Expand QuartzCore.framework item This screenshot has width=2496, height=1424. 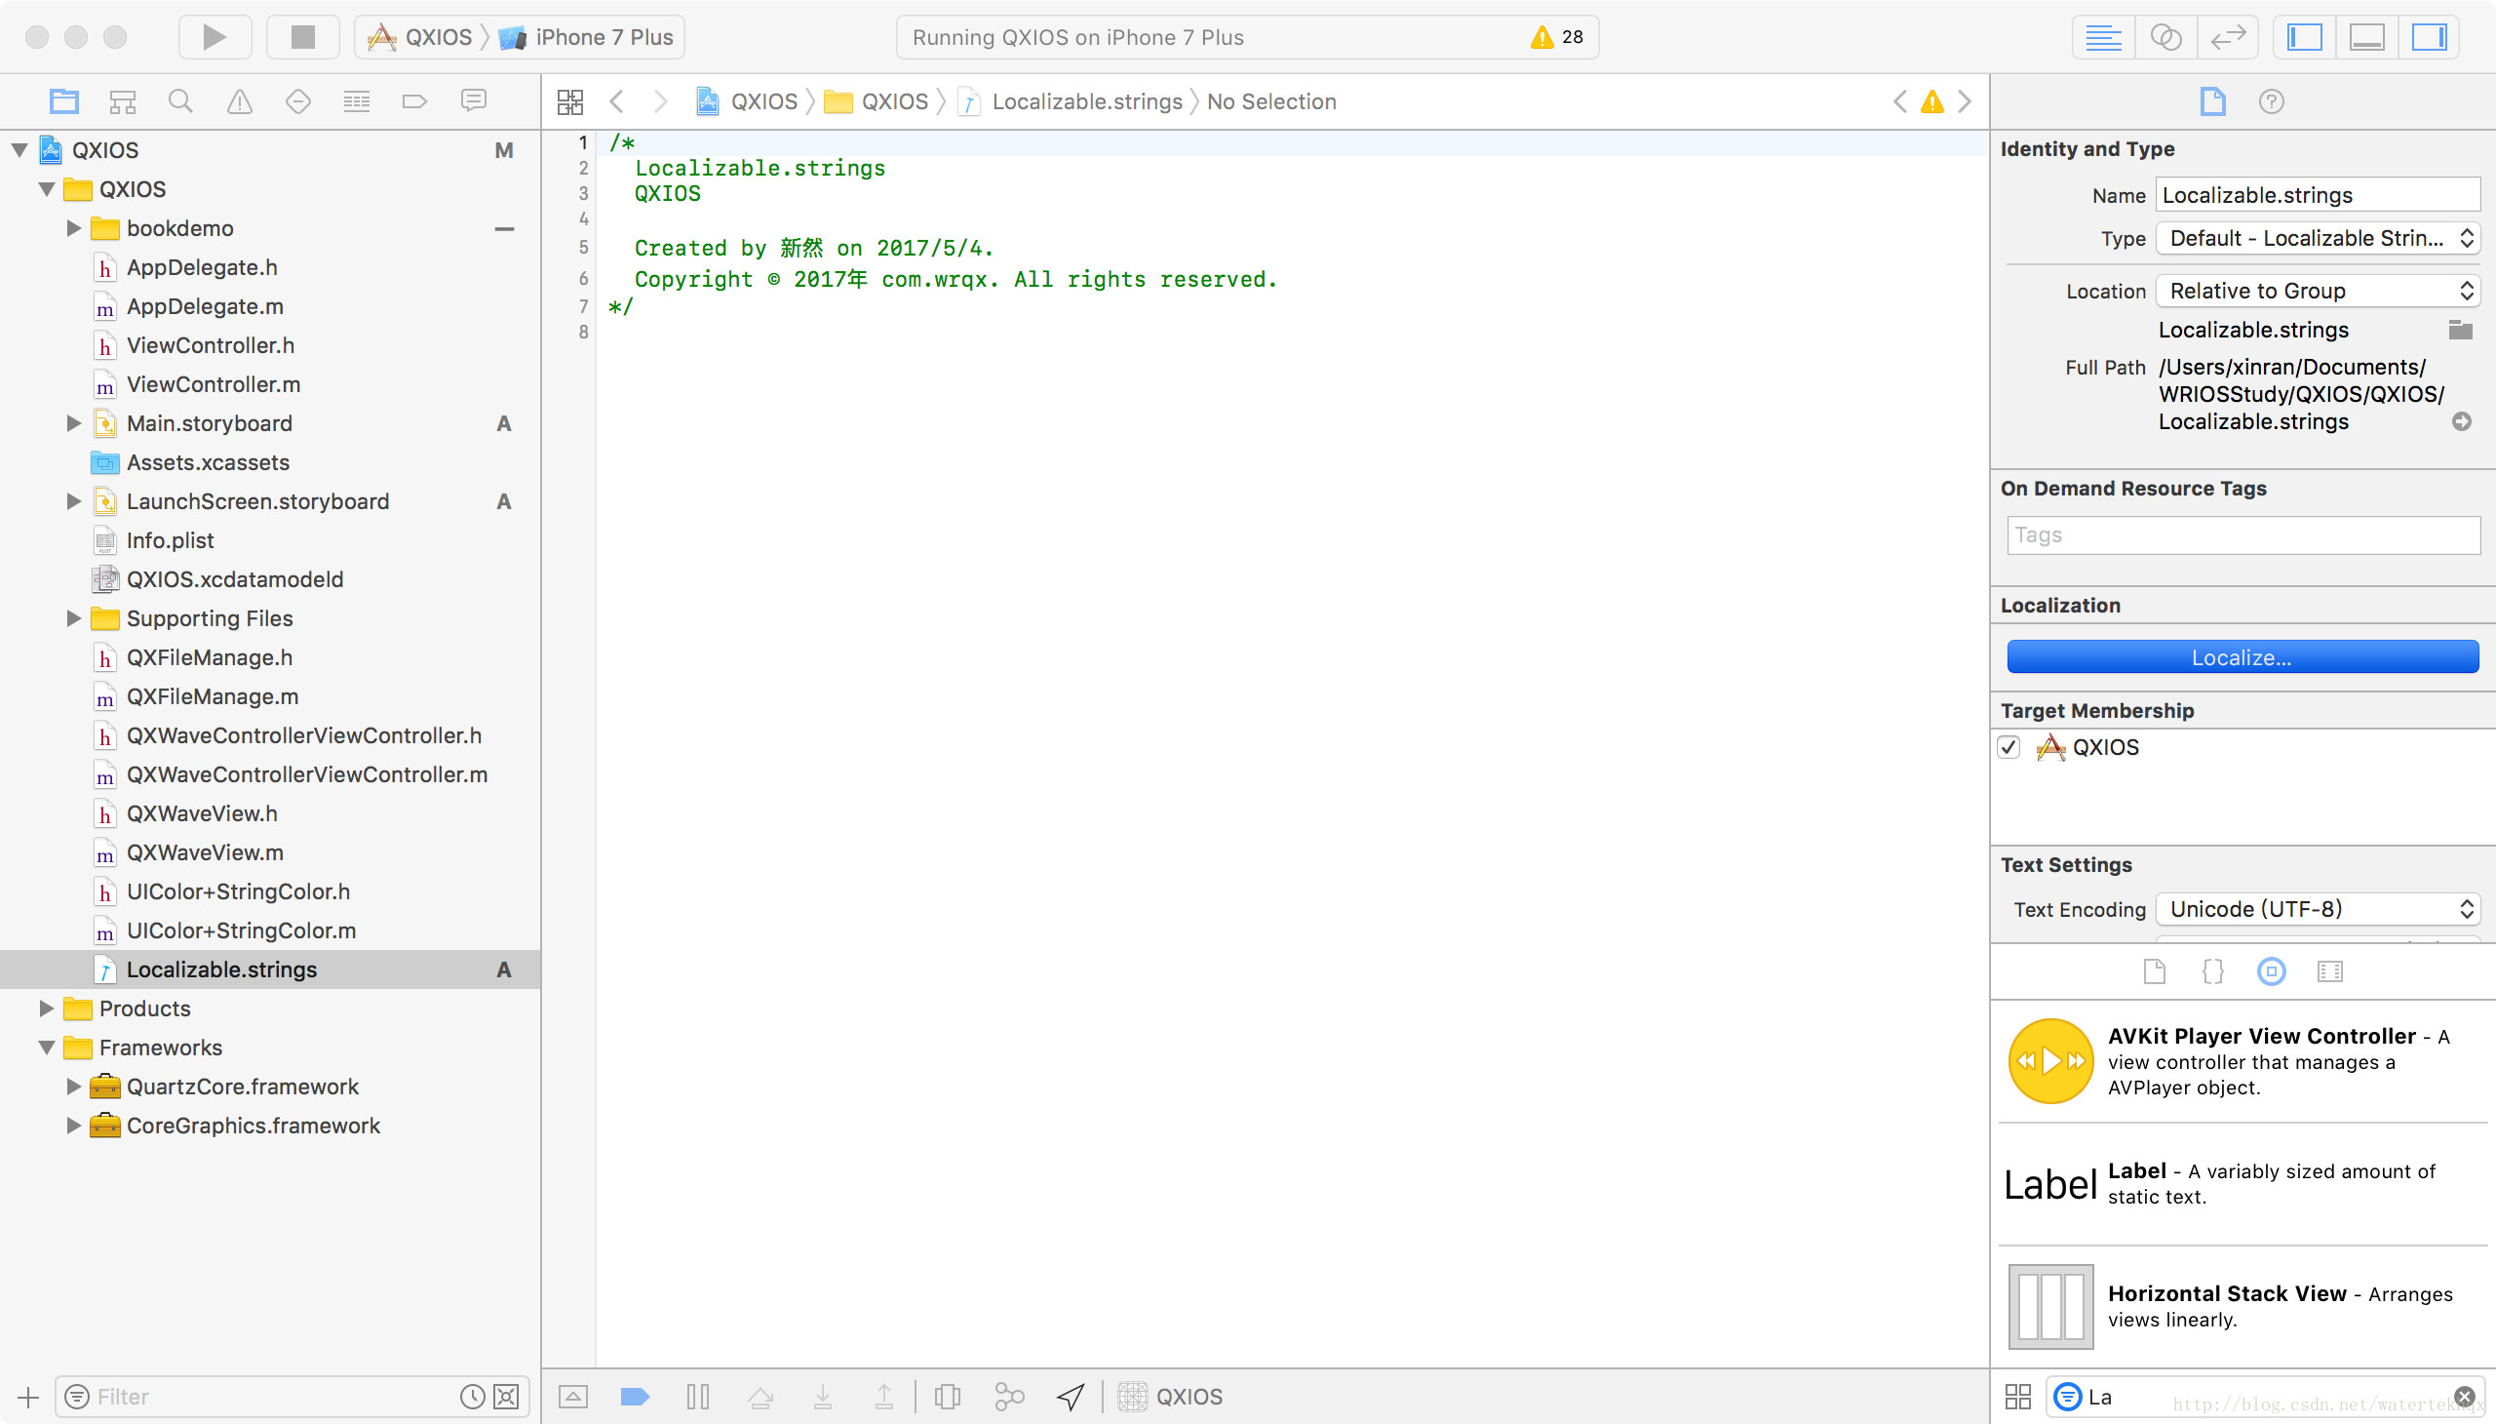74,1087
